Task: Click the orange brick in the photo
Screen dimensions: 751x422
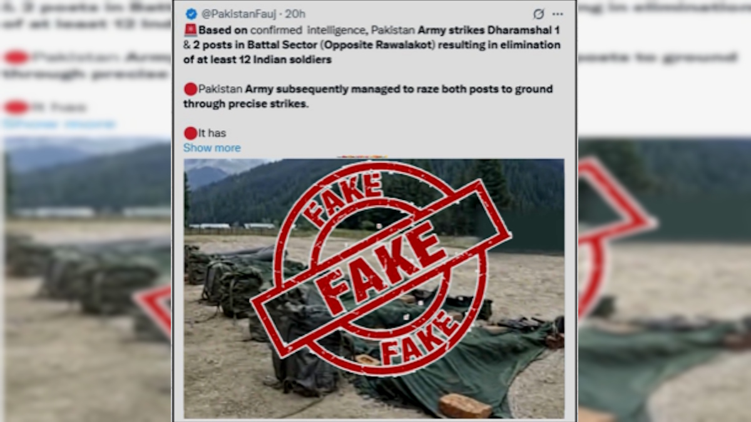Action: pos(465,406)
